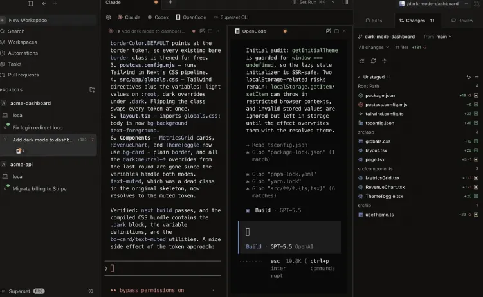Focus the OpenCode prompt input box

coord(289,237)
